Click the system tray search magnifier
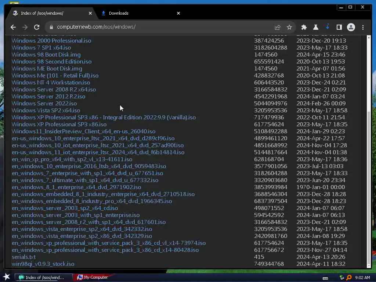Screen dimensions: 376x282 coord(349,278)
